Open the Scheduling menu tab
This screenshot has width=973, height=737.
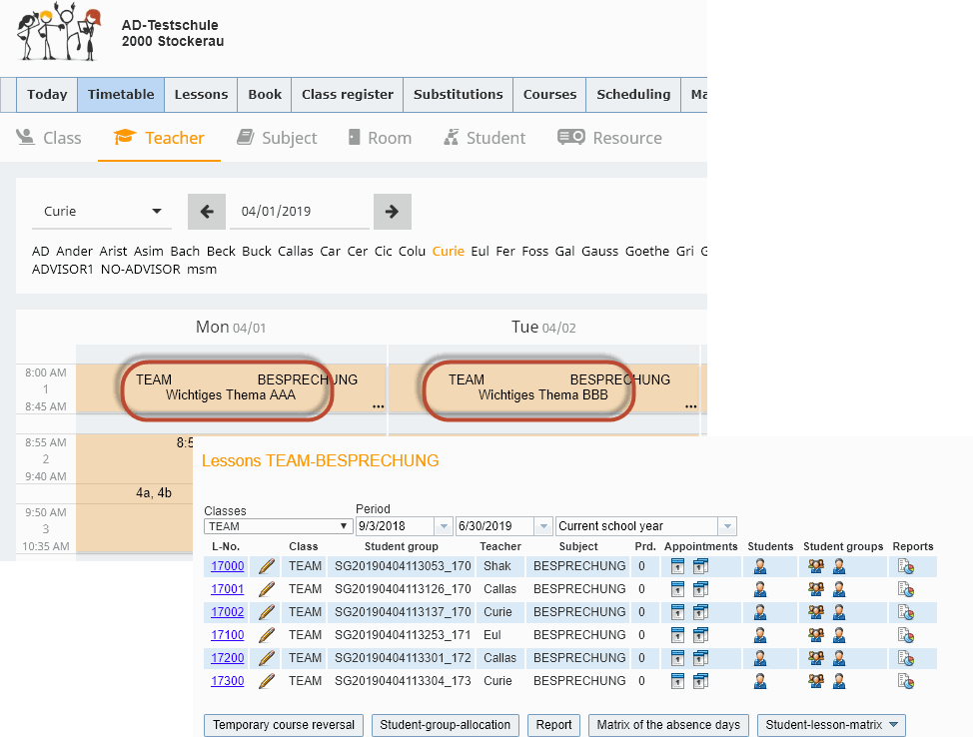click(x=633, y=95)
